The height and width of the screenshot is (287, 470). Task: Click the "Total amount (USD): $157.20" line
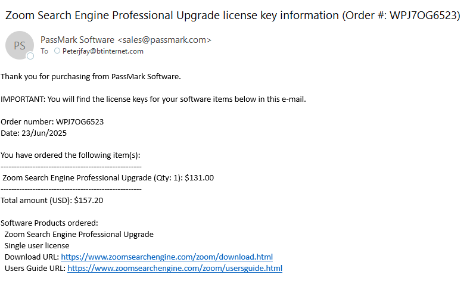coord(52,201)
